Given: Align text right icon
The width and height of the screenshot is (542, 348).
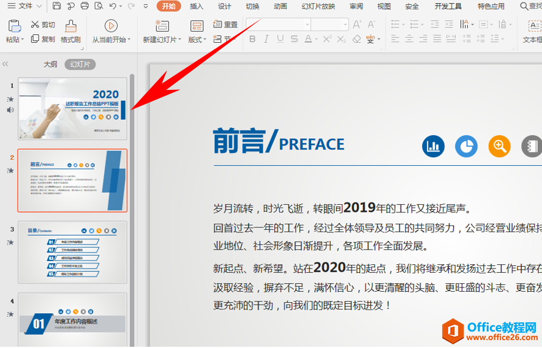Looking at the screenshot, I should 423,39.
